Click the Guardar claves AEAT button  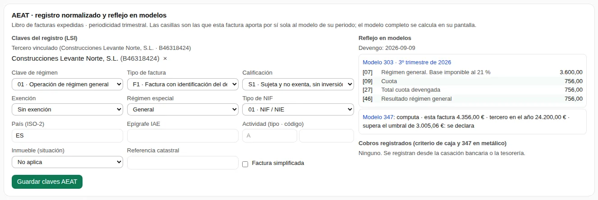point(47,182)
